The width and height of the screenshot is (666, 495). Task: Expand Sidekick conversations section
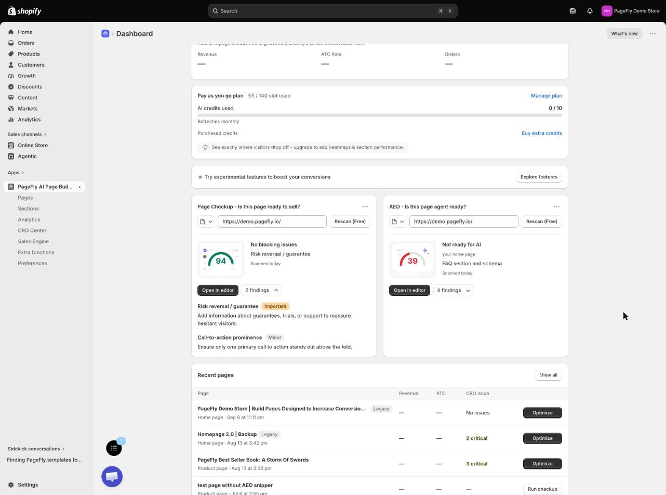click(36, 449)
